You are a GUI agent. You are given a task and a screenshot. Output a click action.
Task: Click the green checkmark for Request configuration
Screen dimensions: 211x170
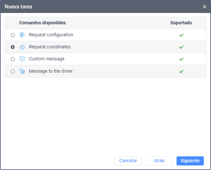point(181,35)
